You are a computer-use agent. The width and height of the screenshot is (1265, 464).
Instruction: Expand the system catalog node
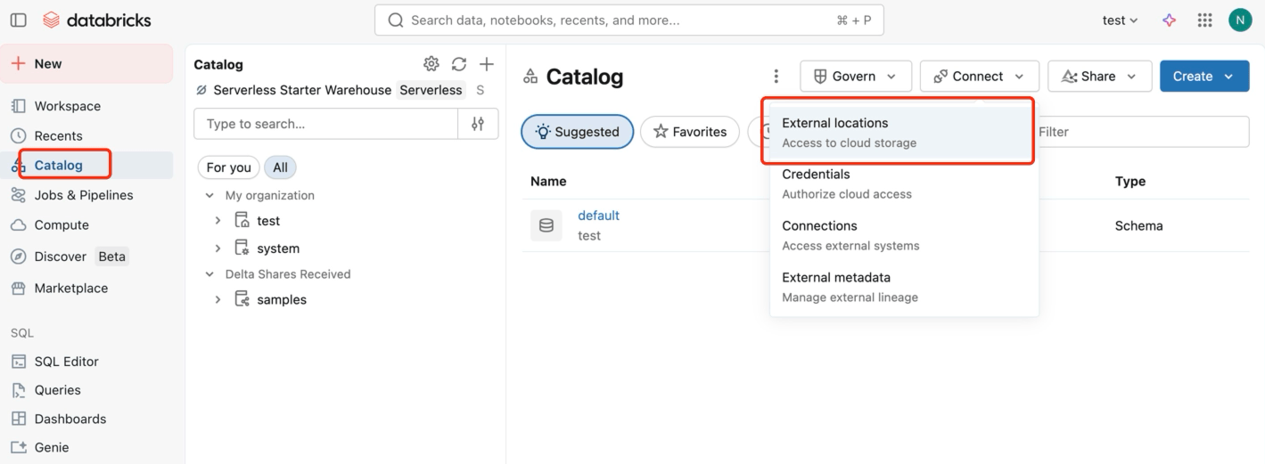(x=218, y=248)
